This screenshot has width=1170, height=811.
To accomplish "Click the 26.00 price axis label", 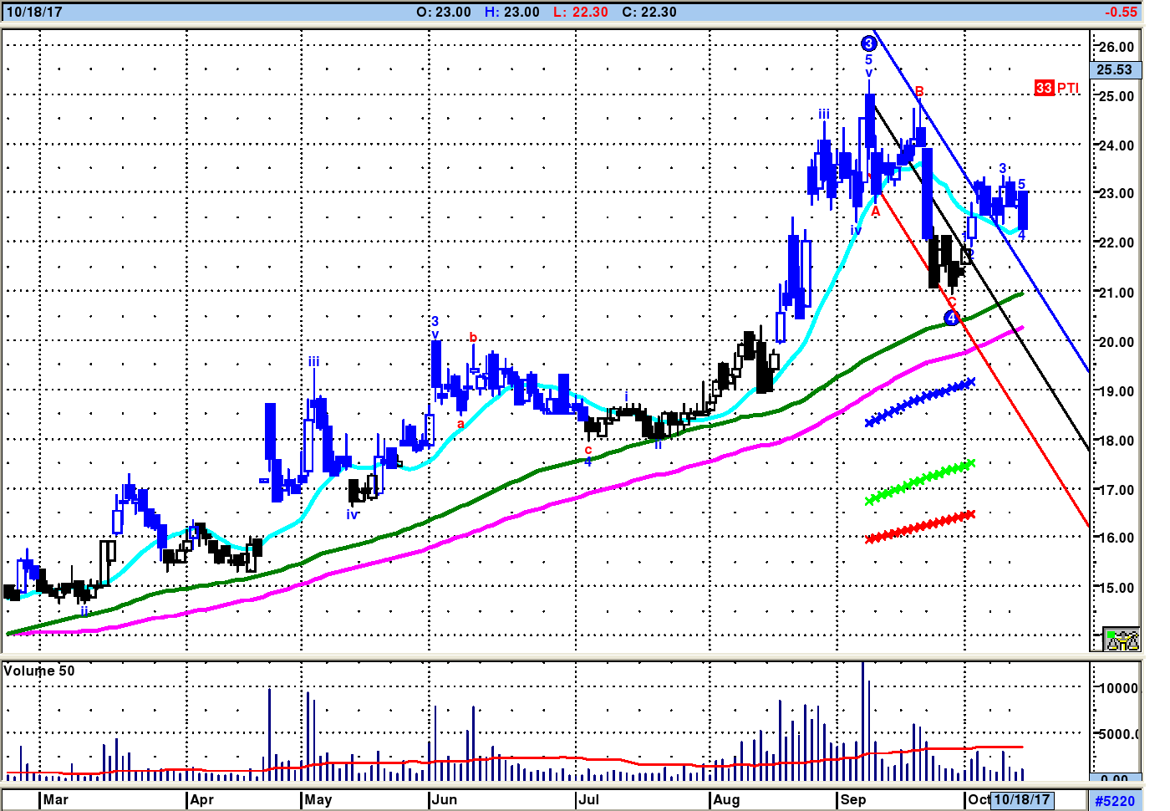I will click(1117, 47).
